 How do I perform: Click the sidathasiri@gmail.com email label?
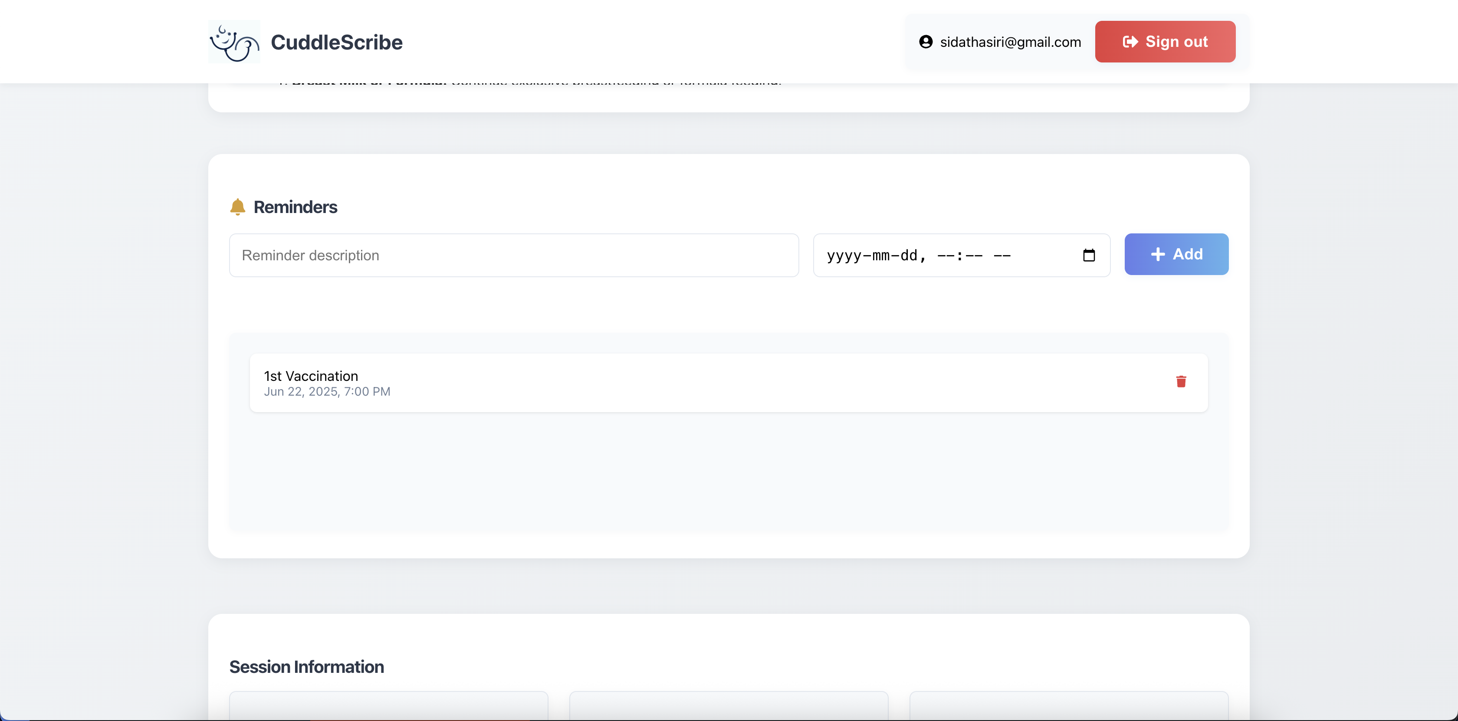tap(1010, 42)
